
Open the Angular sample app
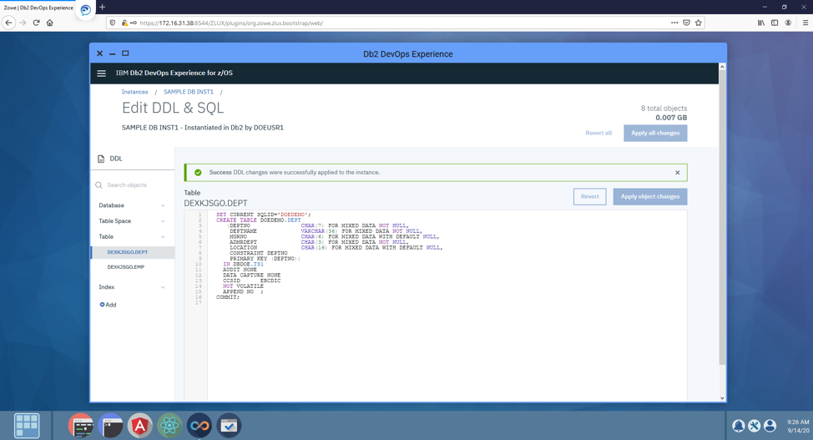coord(140,426)
